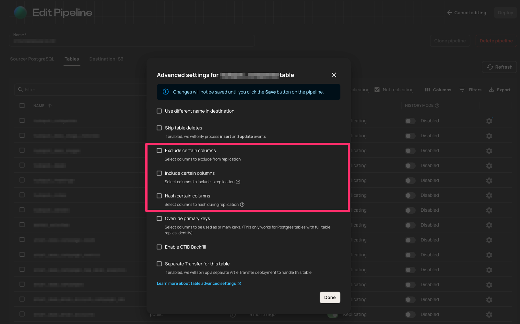Enable Use different name in destination
The image size is (520, 324).
tap(159, 111)
